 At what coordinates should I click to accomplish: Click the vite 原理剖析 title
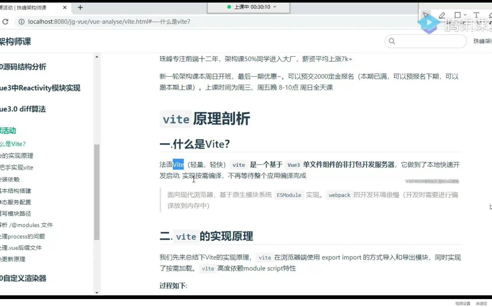205,119
